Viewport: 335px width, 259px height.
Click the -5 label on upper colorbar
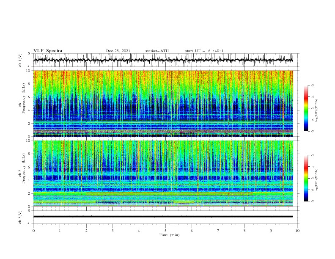coord(312,108)
